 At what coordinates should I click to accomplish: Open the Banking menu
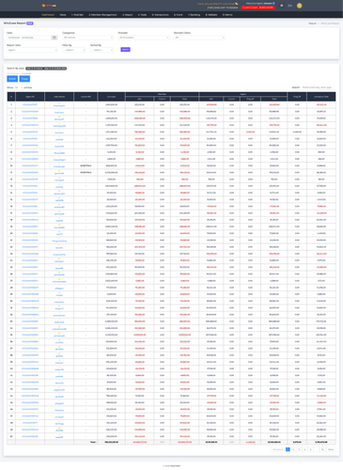click(x=194, y=15)
